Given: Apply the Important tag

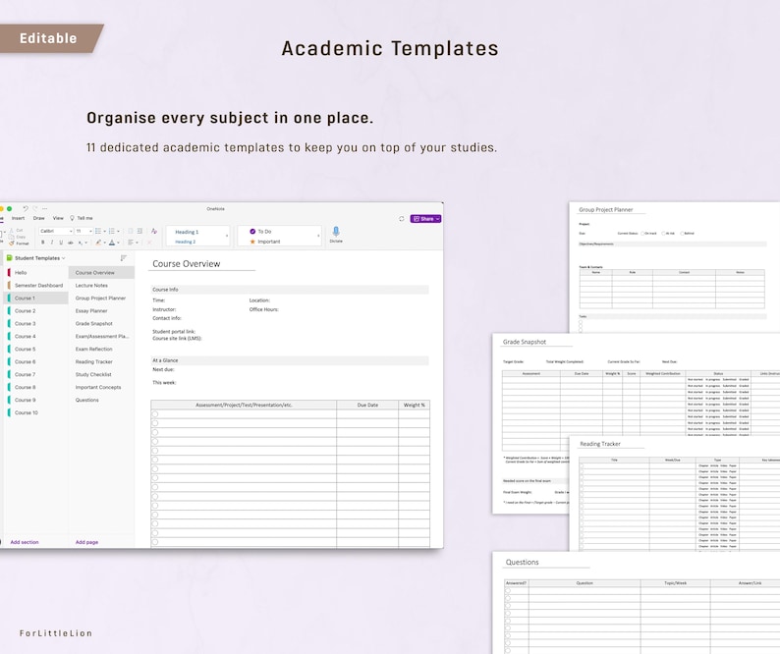Looking at the screenshot, I should tap(265, 242).
